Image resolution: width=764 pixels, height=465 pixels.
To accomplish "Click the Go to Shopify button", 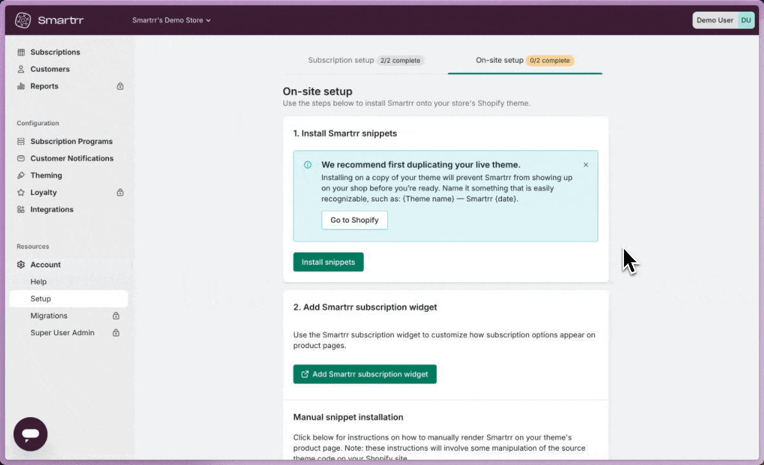I will [354, 220].
